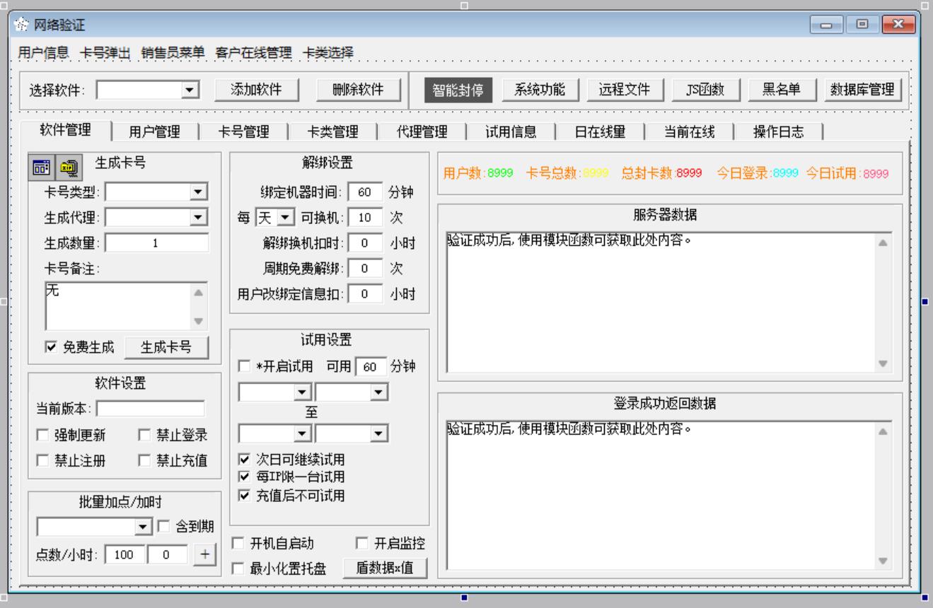The image size is (933, 608).
Task: Click the up arrow of 卡号备注 scrollbar
Action: coord(199,291)
